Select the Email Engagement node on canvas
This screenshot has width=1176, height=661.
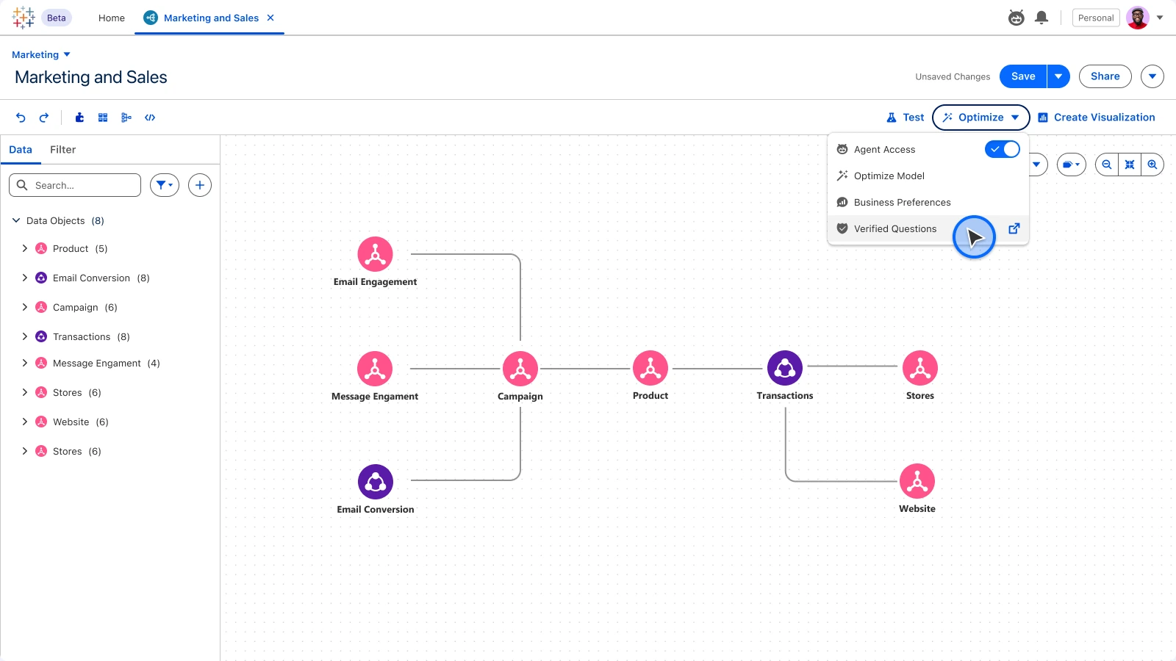pos(375,254)
